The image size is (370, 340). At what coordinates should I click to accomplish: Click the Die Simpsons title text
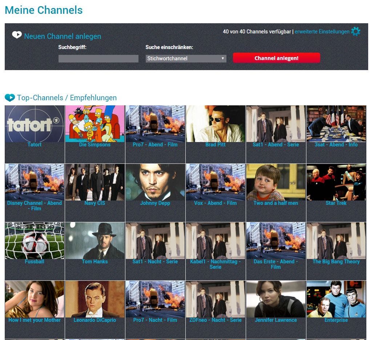point(95,145)
